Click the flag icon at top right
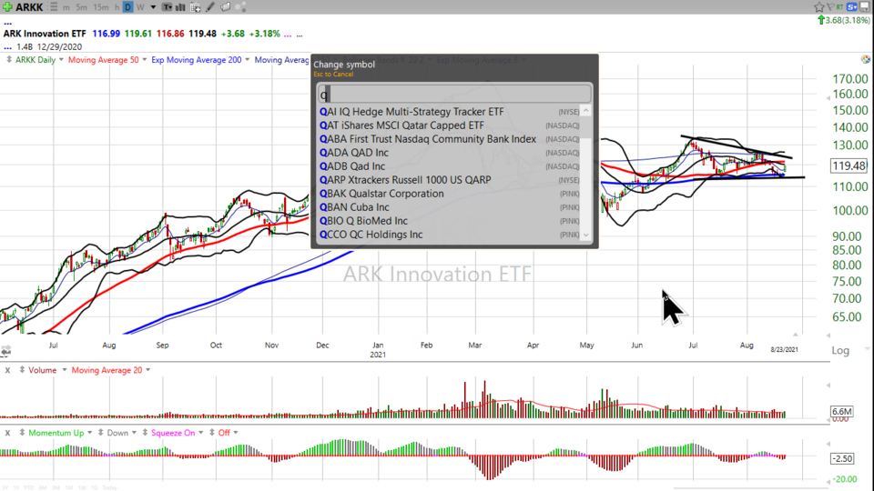The image size is (874, 491). [x=830, y=7]
